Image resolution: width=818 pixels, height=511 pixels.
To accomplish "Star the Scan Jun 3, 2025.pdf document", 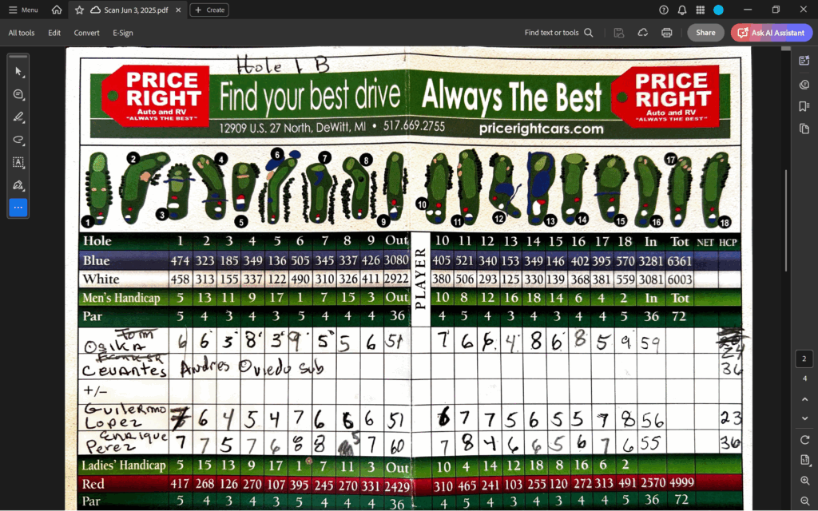I will point(79,10).
